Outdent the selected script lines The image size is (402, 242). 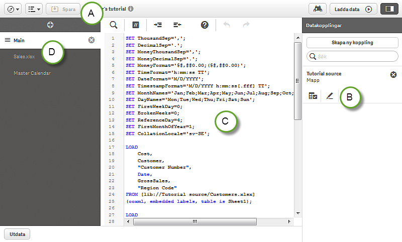pyautogui.click(x=177, y=25)
